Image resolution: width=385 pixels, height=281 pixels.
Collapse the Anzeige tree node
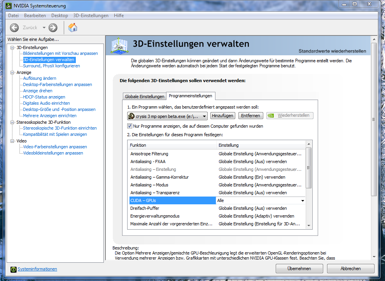12,72
